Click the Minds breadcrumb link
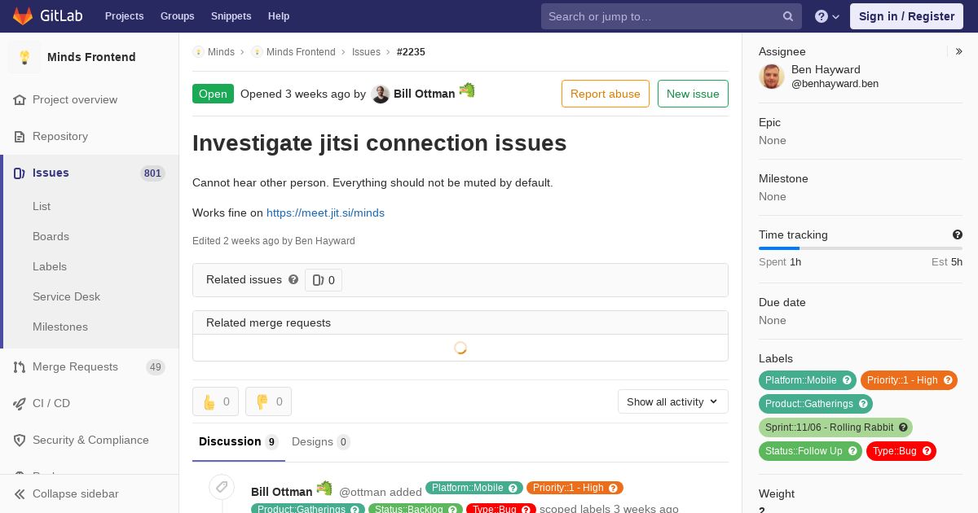Screen dimensions: 978x513 [221, 51]
